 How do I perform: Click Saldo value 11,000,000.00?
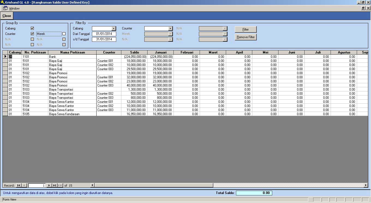[134, 110]
